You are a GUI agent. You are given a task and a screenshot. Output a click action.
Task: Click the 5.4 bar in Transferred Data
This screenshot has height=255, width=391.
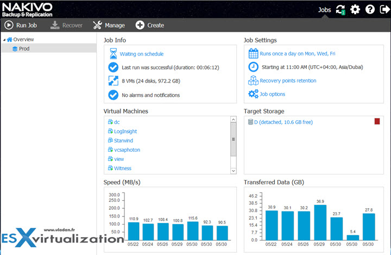pyautogui.click(x=352, y=238)
